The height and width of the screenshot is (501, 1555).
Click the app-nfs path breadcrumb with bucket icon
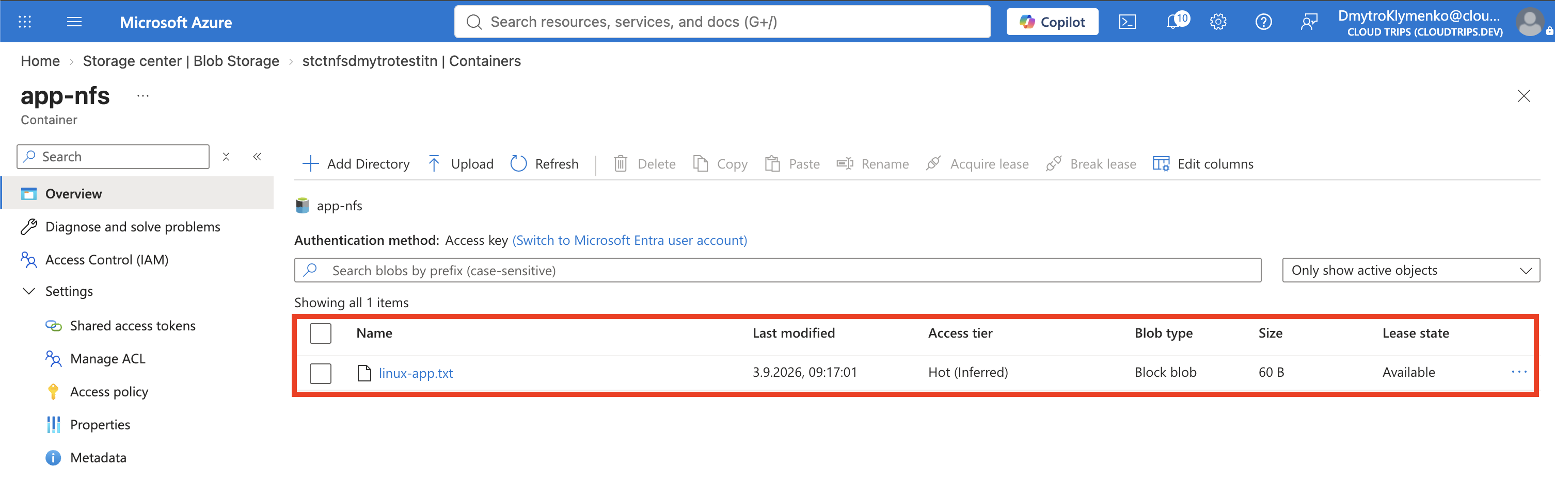point(329,206)
